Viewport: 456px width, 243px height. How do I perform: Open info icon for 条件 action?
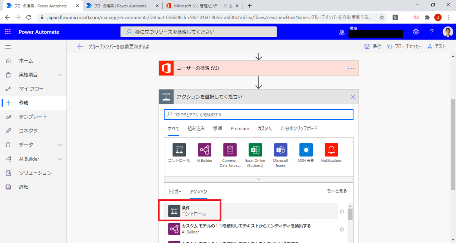(341, 211)
